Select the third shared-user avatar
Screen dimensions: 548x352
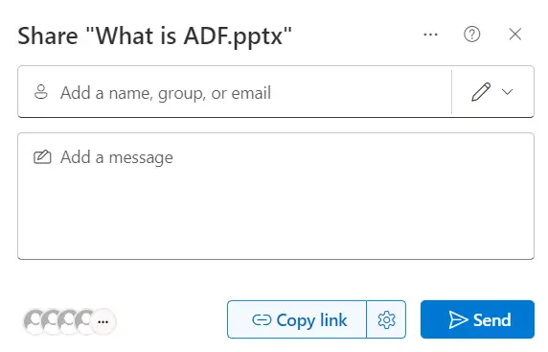67,321
